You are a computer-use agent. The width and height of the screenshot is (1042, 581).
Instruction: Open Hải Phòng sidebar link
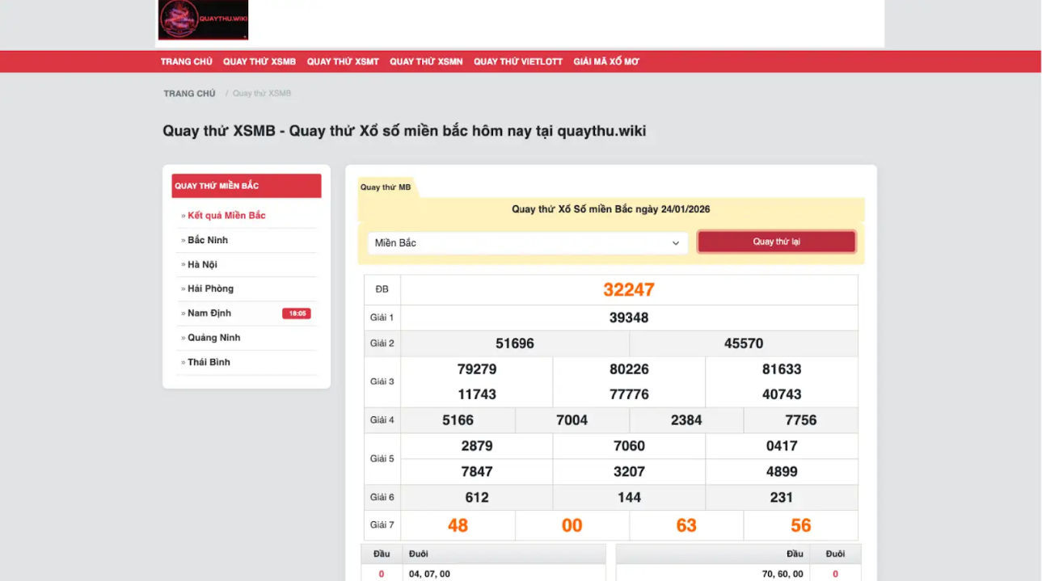tap(210, 288)
